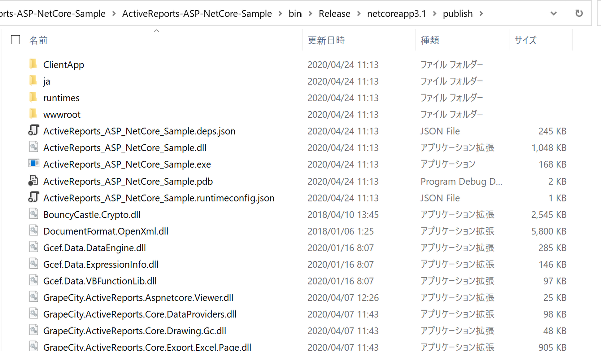Screen dimensions: 601x351
Task: Select GrapeCity.ActiveReports.Core.DataProviders.dll file name
Action: [140, 314]
